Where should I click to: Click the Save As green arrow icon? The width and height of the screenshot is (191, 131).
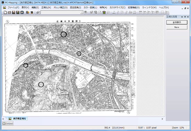point(18,12)
